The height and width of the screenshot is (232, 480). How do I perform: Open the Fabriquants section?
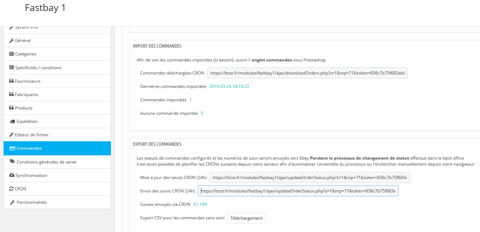(x=57, y=94)
